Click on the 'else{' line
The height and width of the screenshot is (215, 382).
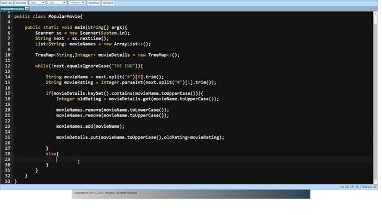(x=52, y=154)
